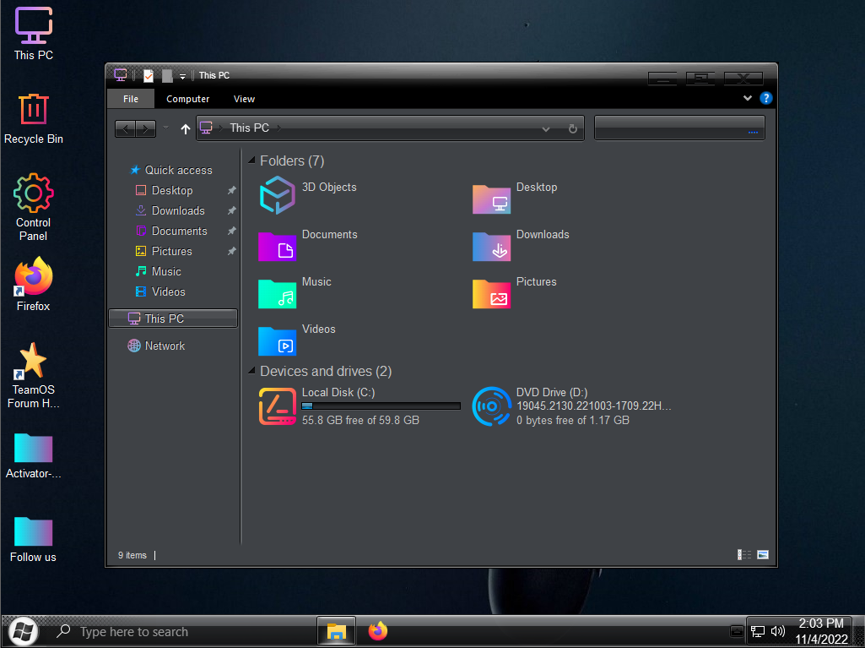This screenshot has height=648, width=865.
Task: Open Control Panel desktop icon
Action: tap(34, 194)
